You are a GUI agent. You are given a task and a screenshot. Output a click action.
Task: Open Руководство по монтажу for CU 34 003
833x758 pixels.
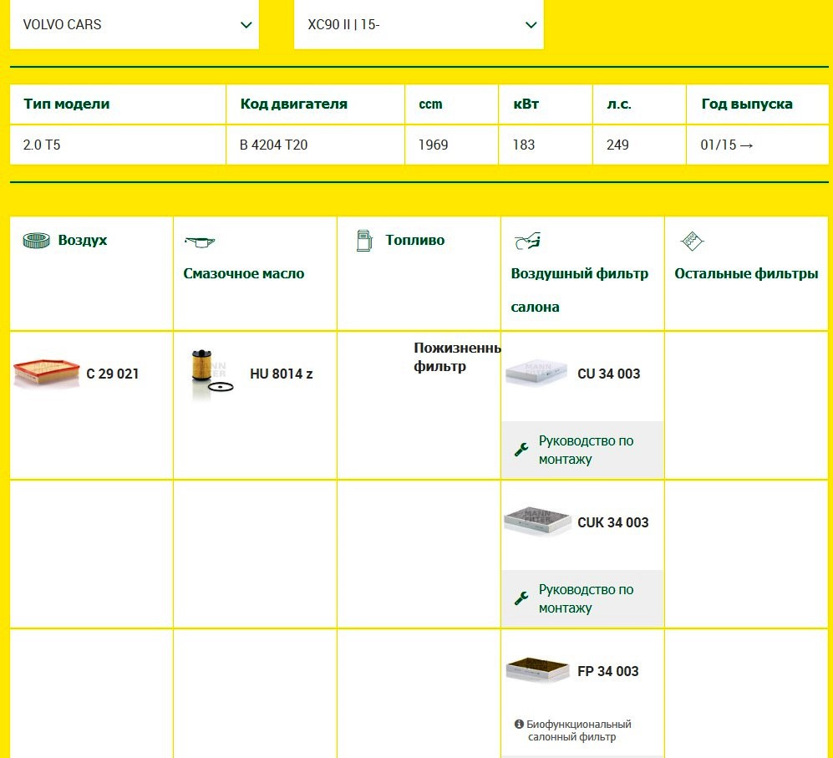tap(582, 450)
